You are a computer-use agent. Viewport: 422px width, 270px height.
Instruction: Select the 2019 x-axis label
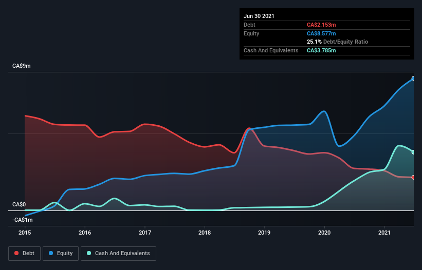[264, 233]
